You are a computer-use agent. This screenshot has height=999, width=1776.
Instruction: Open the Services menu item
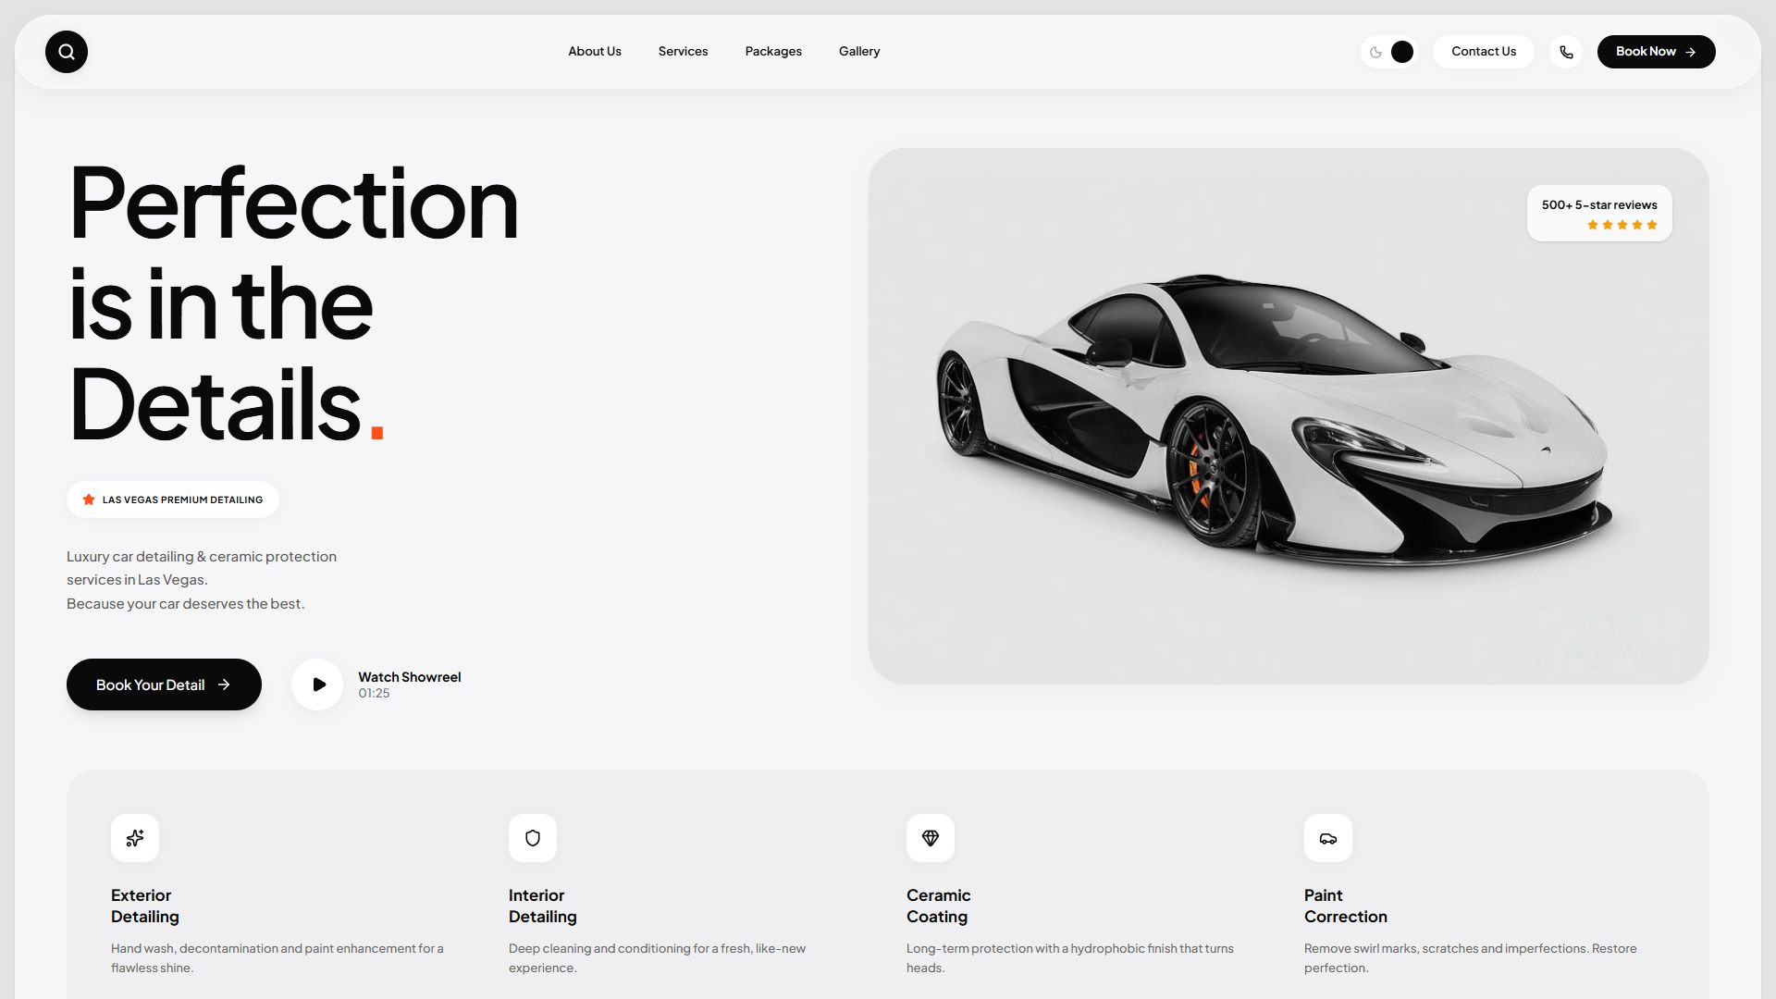point(683,52)
